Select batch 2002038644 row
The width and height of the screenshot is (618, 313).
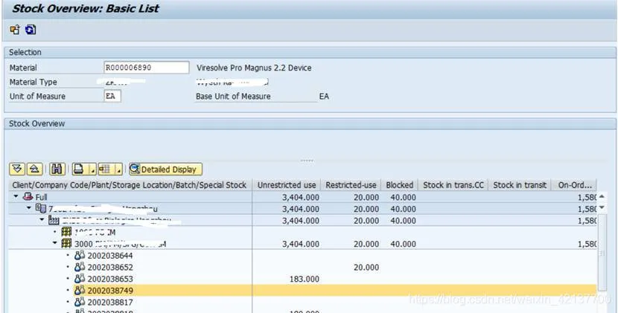(x=110, y=256)
